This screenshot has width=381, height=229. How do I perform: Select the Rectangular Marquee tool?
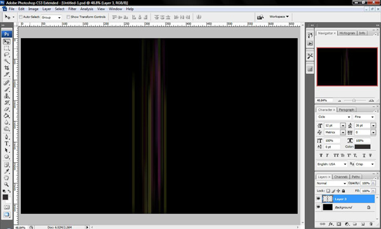click(x=6, y=48)
